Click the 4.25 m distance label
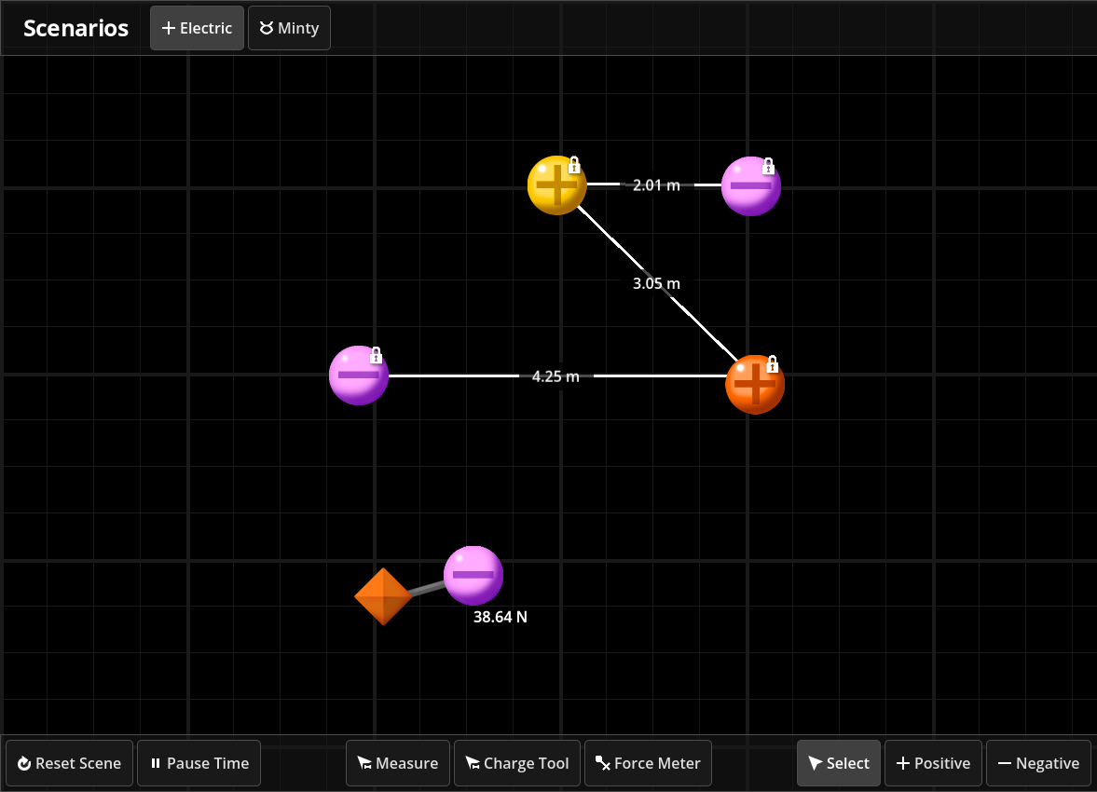1097x792 pixels. tap(555, 376)
